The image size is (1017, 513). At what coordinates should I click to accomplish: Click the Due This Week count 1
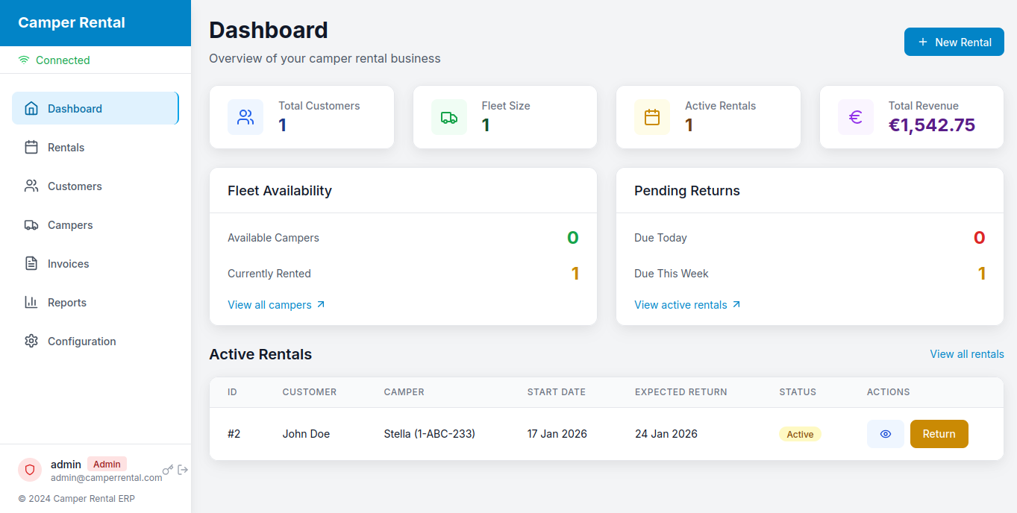click(x=982, y=274)
